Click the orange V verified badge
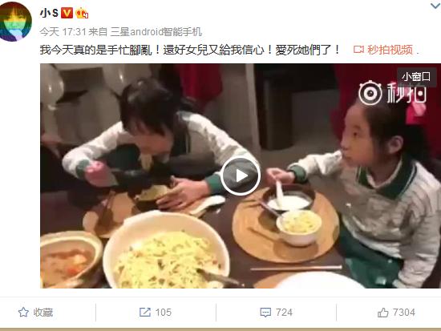441x331 pixels. (67, 13)
